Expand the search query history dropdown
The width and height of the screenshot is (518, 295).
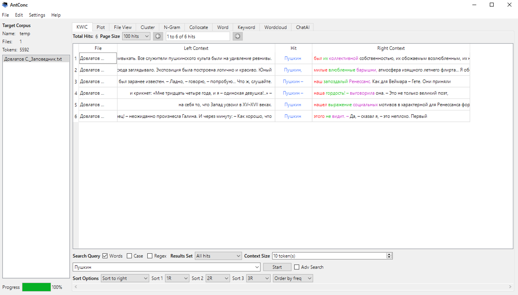coord(257,267)
